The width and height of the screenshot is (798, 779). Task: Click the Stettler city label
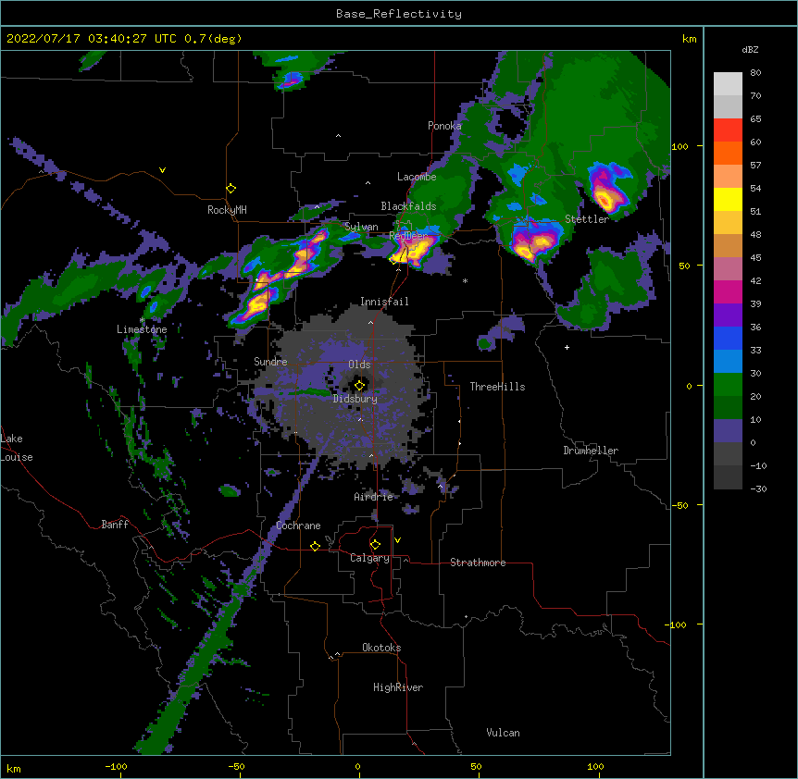click(x=587, y=219)
